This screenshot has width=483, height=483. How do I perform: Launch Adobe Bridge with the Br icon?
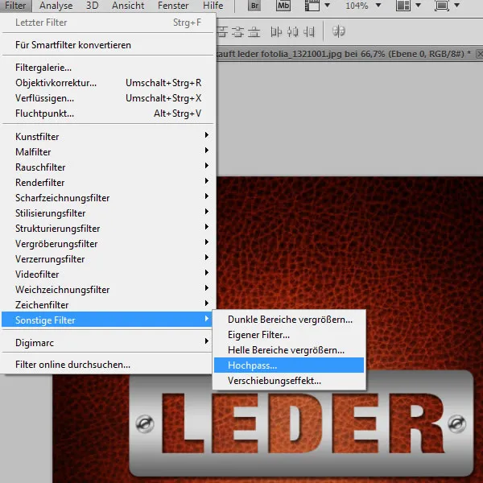tap(255, 6)
